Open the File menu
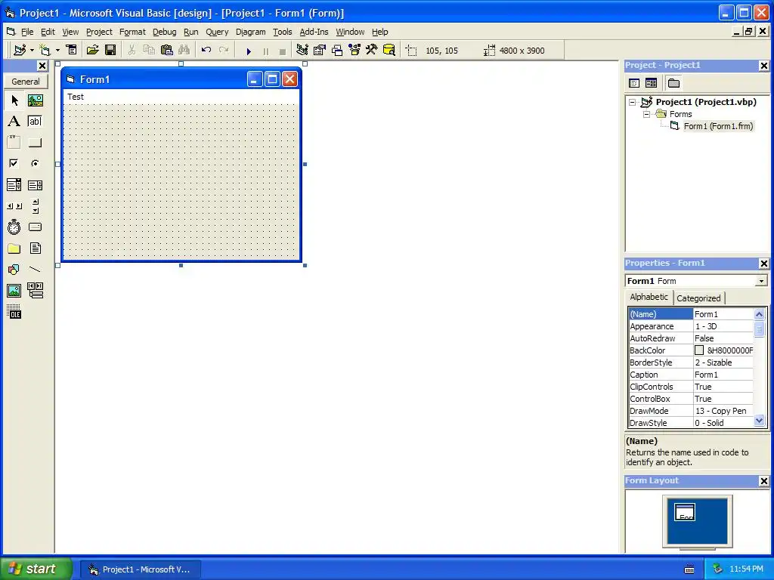The height and width of the screenshot is (580, 774). 27,32
